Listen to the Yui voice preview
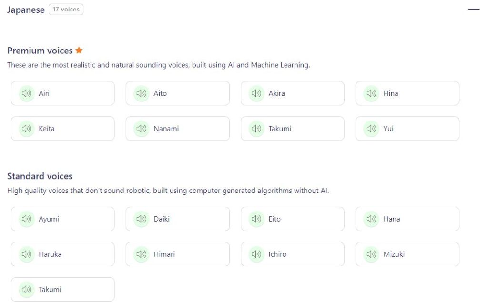 click(371, 128)
